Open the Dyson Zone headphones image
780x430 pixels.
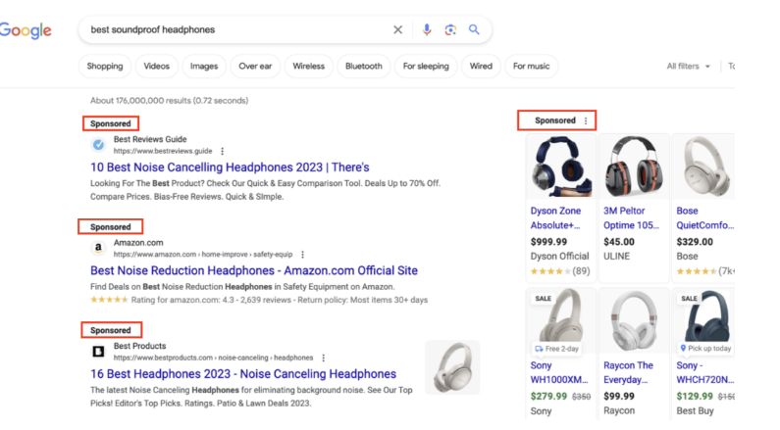click(x=561, y=167)
